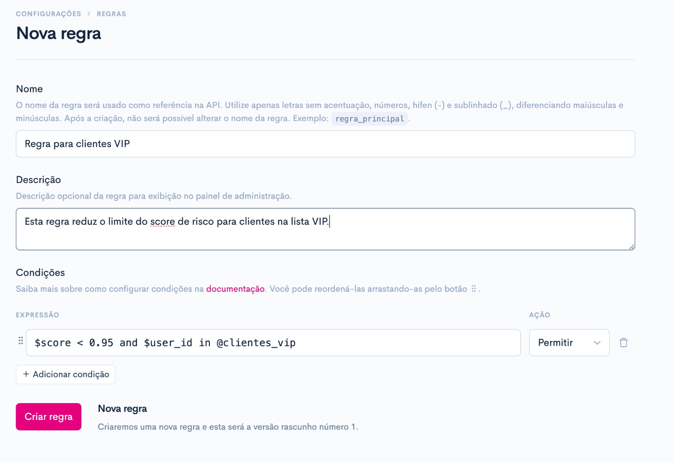The width and height of the screenshot is (674, 463).
Task: Click the Nome field label
Action: tap(29, 89)
